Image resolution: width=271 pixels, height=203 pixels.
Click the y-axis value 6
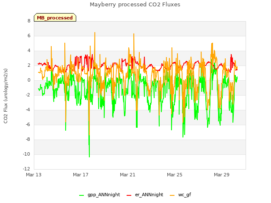[29, 36]
